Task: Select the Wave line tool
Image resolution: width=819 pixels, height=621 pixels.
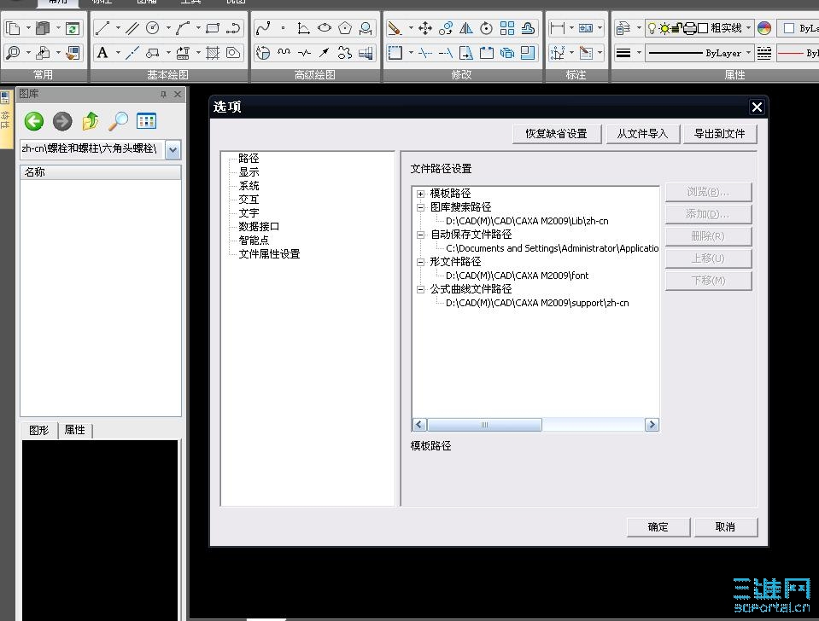Action: point(284,53)
